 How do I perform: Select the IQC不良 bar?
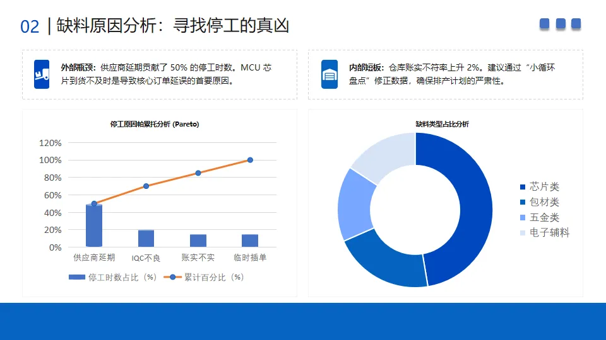(x=146, y=238)
